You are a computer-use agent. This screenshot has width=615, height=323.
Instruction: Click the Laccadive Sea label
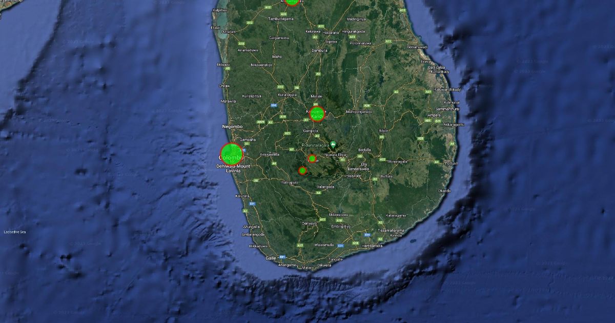(x=15, y=232)
